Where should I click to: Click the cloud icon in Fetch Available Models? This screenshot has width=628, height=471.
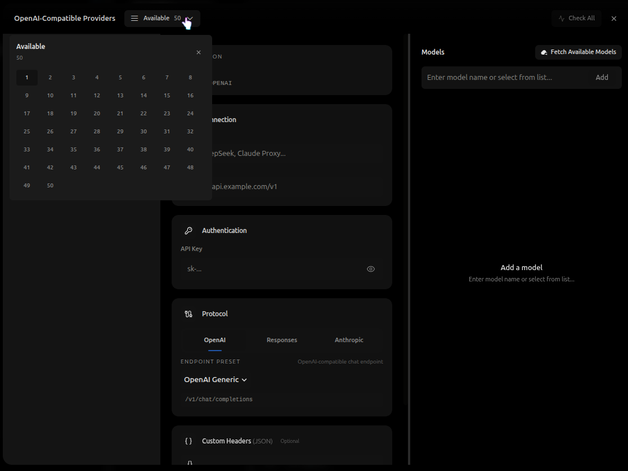(x=544, y=52)
